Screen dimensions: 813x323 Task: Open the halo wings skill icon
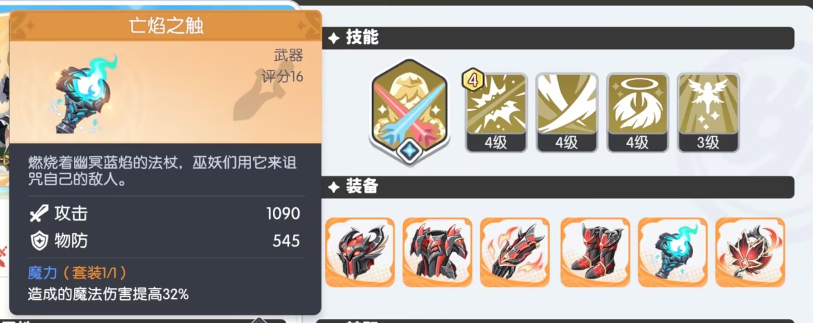(637, 113)
